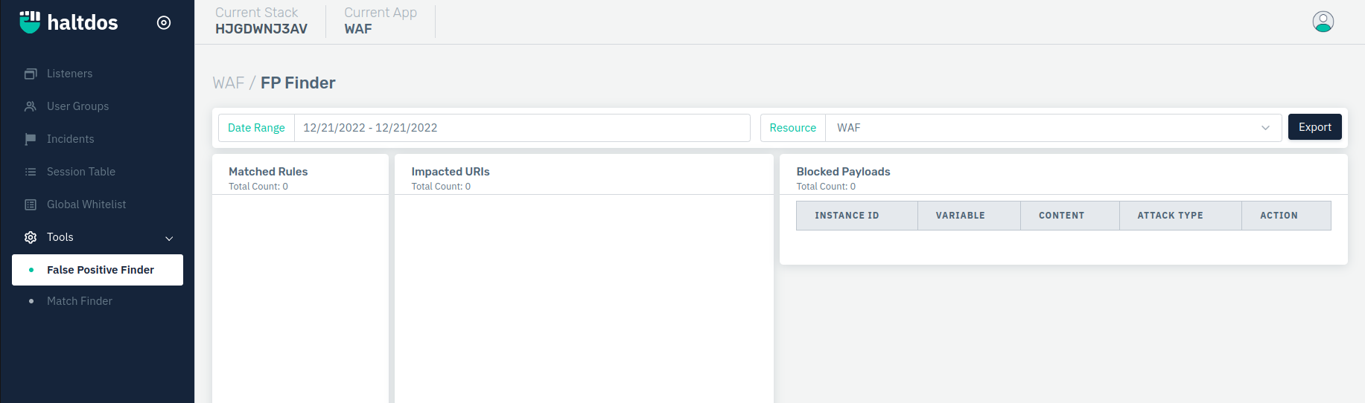Click the Export button
The height and width of the screenshot is (403, 1365).
[x=1315, y=127]
